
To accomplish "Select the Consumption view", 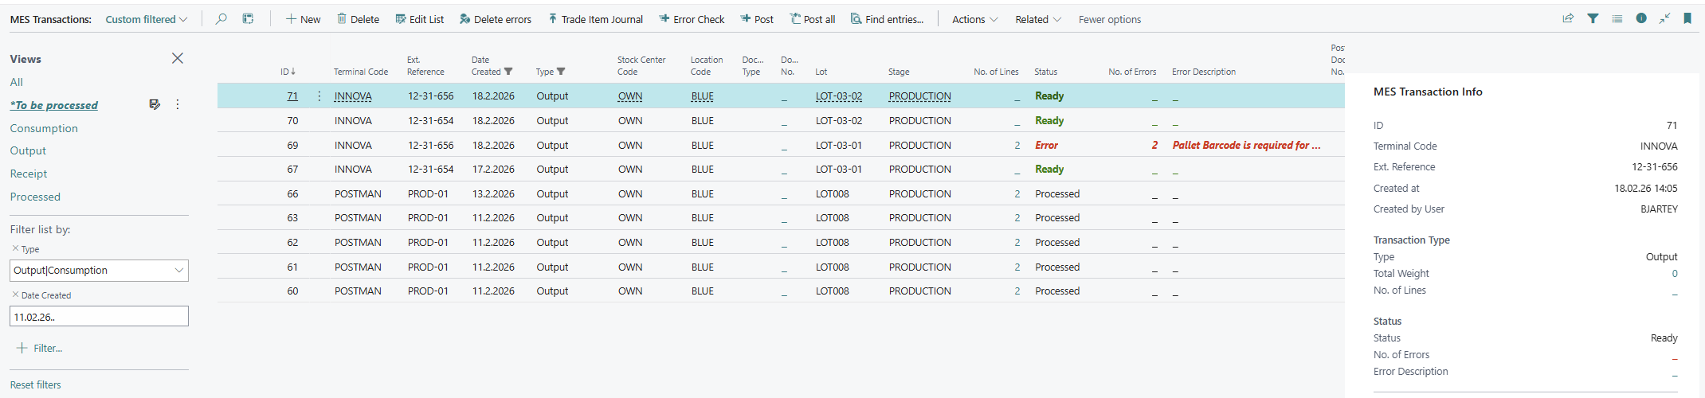I will 44,128.
